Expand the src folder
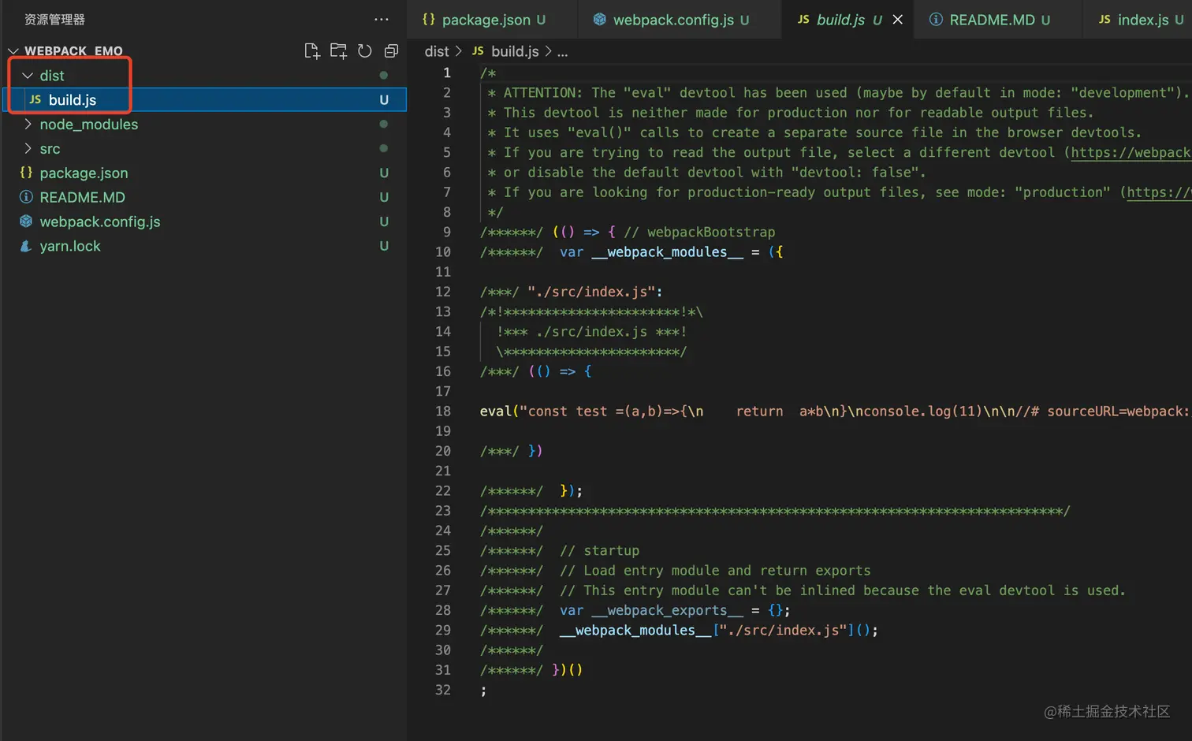Viewport: 1192px width, 741px height. point(28,149)
